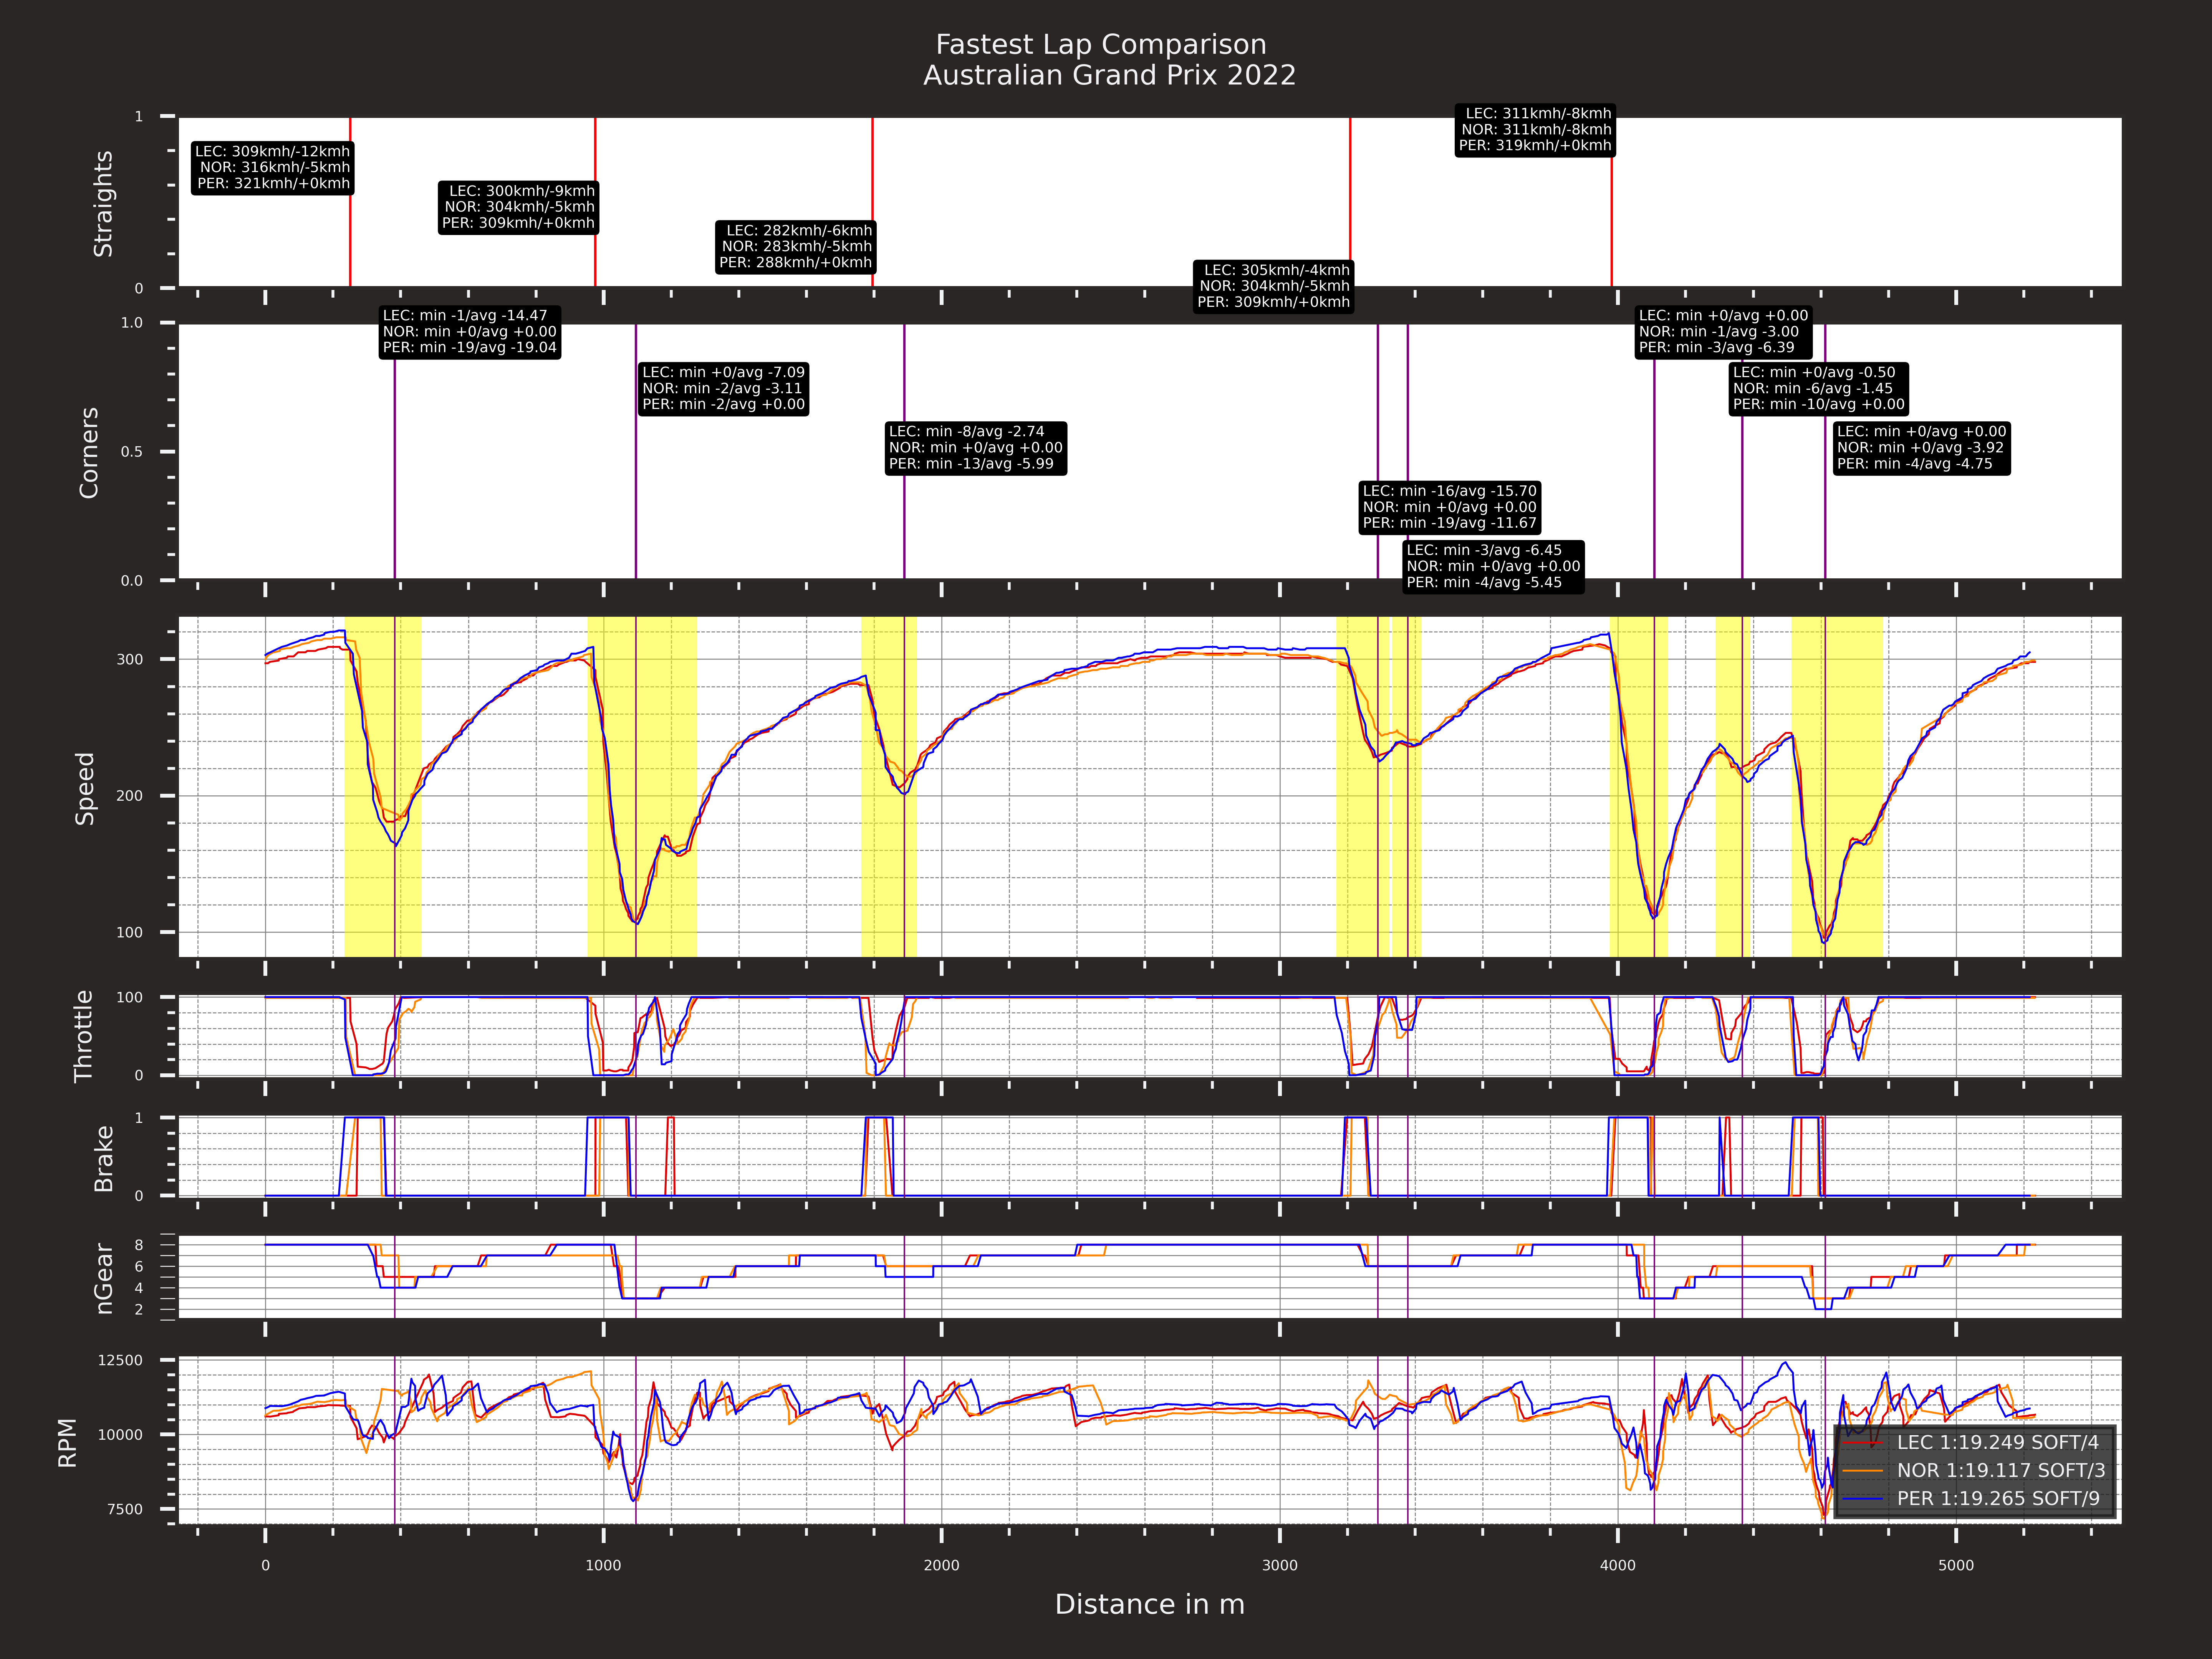This screenshot has height=1659, width=2212.
Task: Select corner note "LEC: min -1/avg -14.47"
Action: (x=465, y=316)
